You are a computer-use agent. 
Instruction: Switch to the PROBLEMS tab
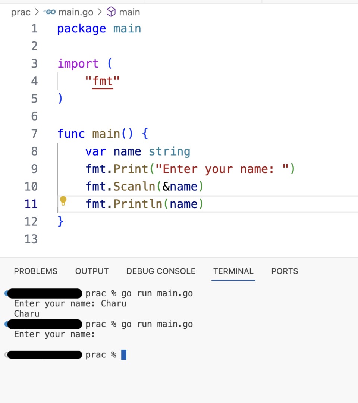pos(35,271)
